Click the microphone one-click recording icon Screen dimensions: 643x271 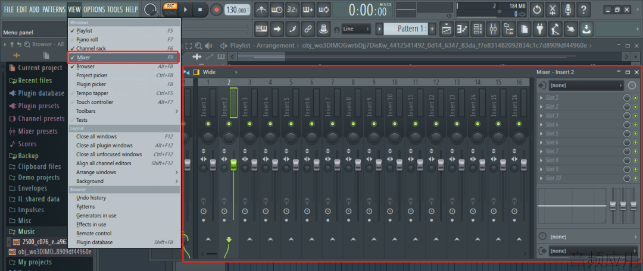click(x=568, y=10)
